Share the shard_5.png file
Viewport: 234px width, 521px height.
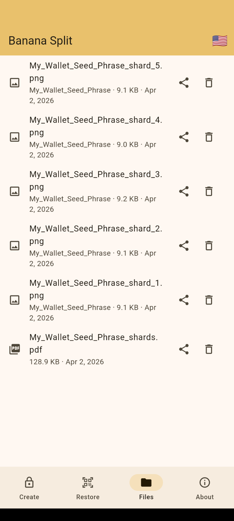pos(184,83)
